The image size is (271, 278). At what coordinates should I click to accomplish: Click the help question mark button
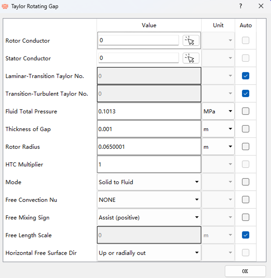pos(241,6)
